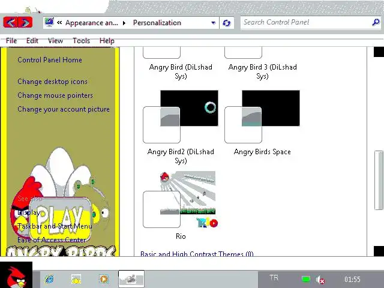Open Windows Media Player from taskbar
The height and width of the screenshot is (288, 384).
tap(104, 279)
